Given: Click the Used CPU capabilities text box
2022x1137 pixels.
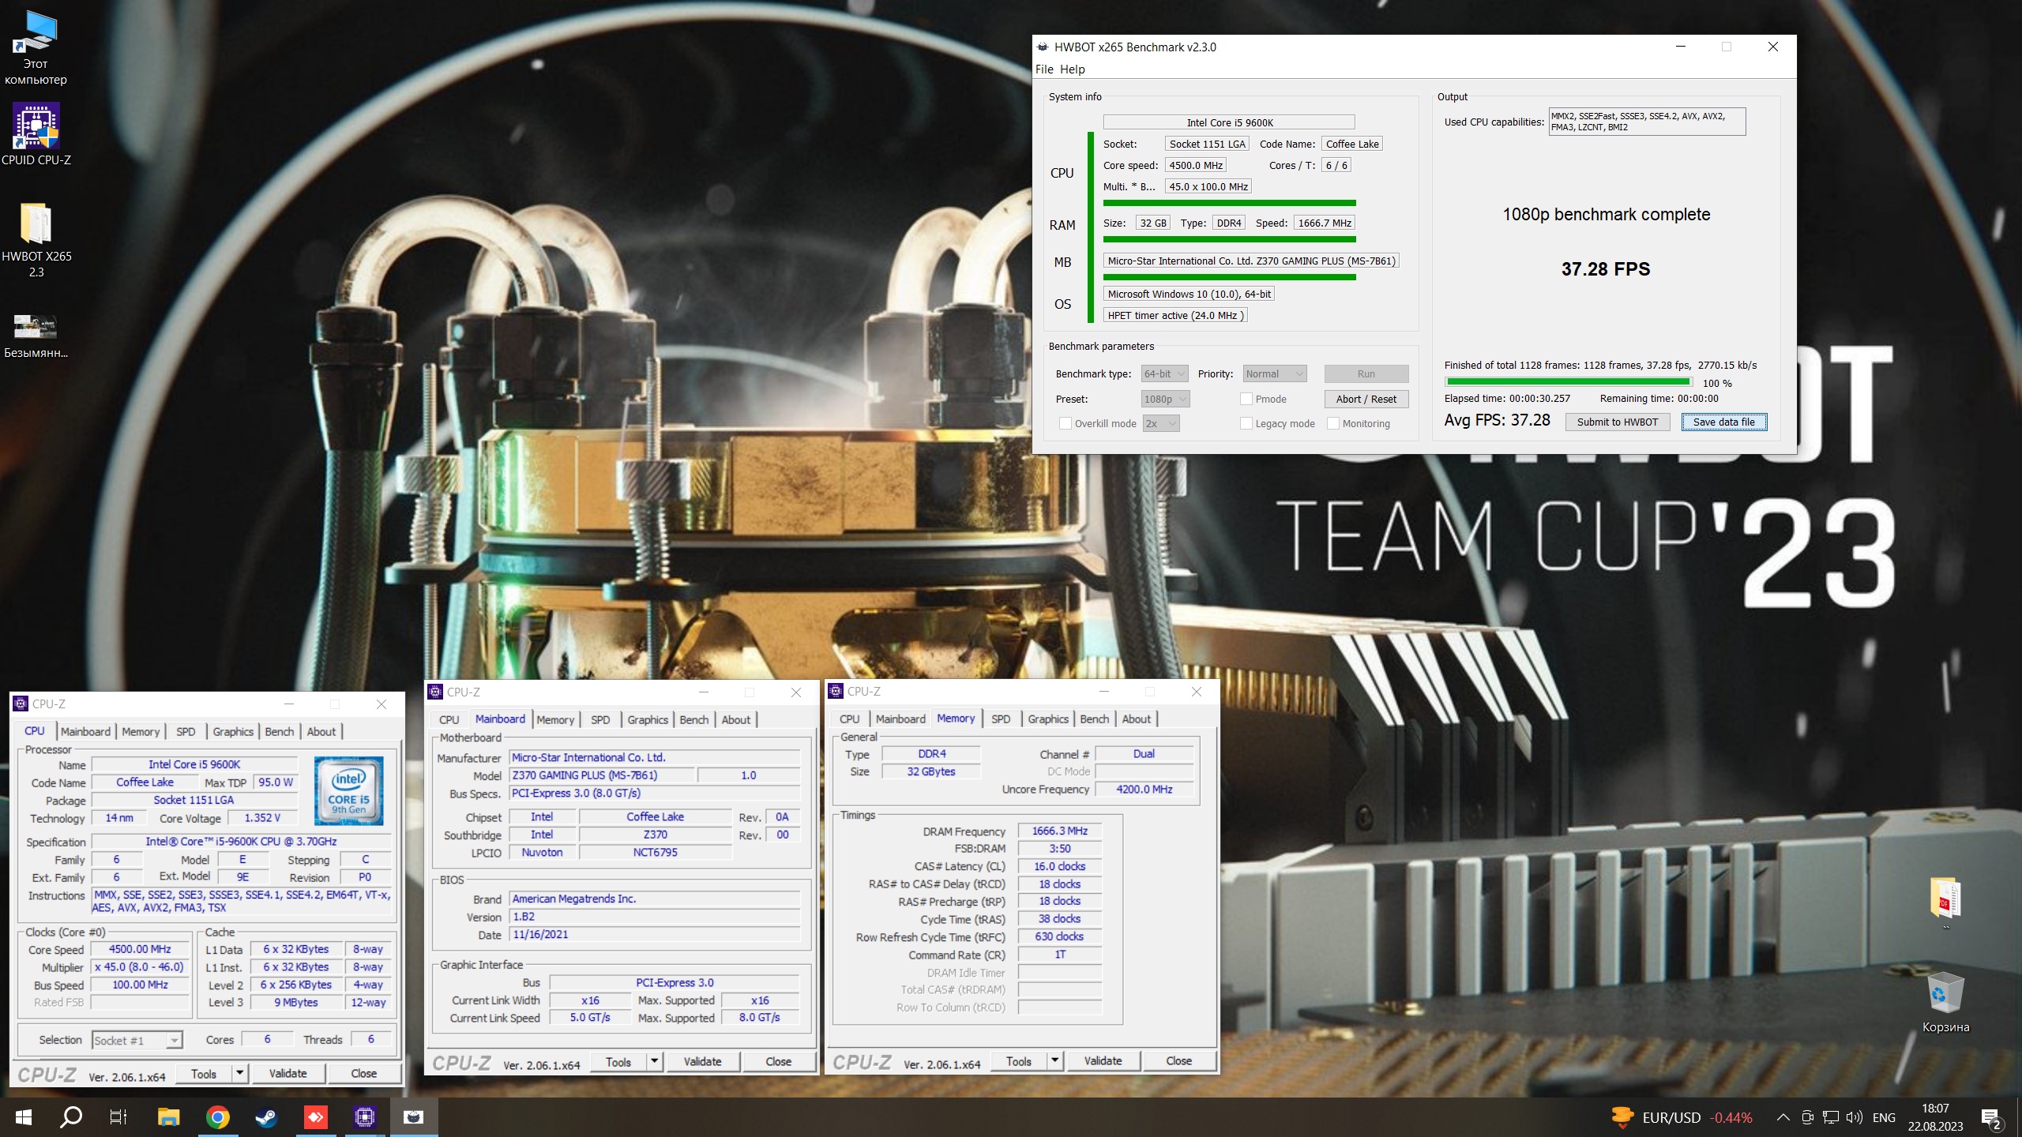Looking at the screenshot, I should [x=1647, y=122].
